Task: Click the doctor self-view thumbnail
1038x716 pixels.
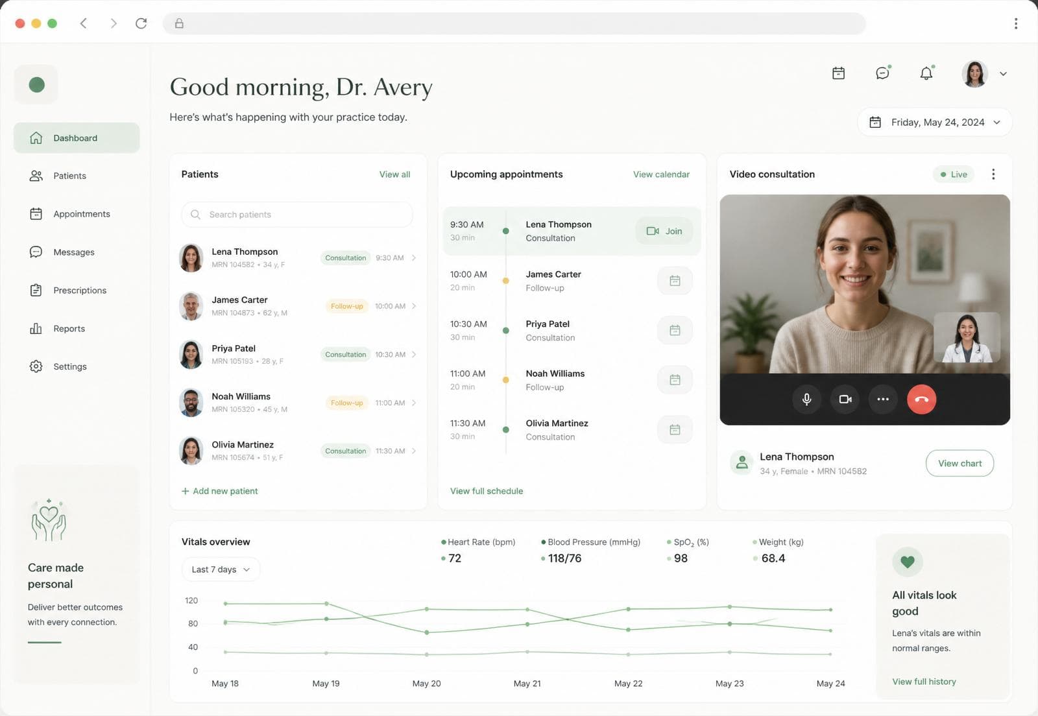Action: pos(967,337)
